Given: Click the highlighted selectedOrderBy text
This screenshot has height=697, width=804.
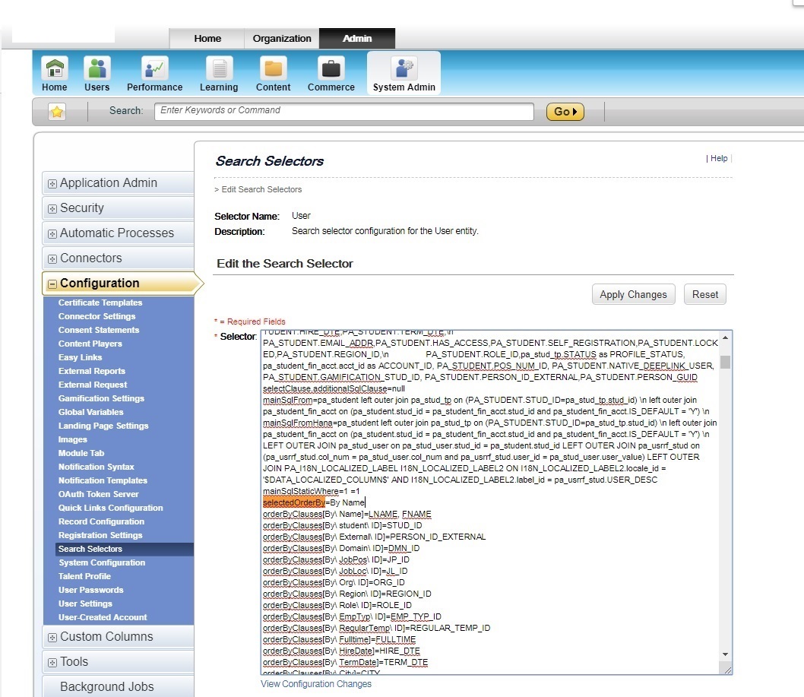Looking at the screenshot, I should (x=294, y=502).
